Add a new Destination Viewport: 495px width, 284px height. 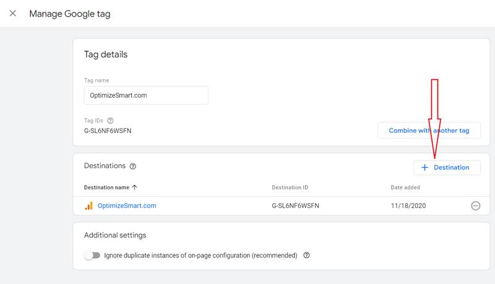click(447, 168)
